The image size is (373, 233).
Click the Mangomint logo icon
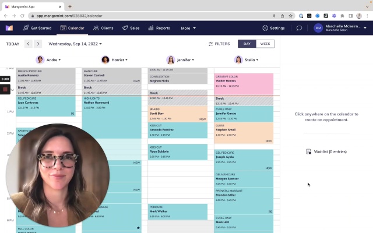coord(9,28)
